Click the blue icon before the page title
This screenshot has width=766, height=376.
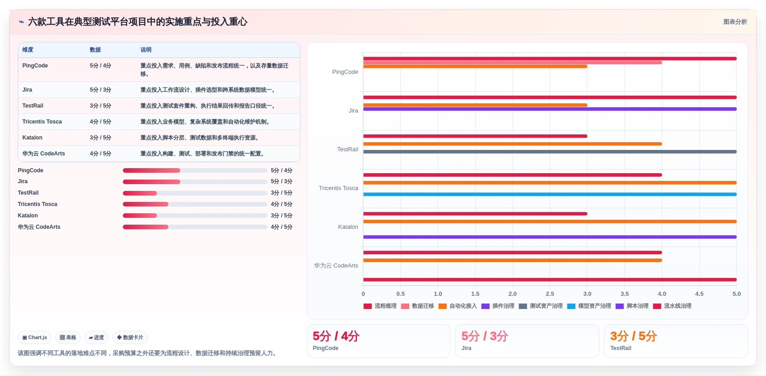tap(21, 22)
